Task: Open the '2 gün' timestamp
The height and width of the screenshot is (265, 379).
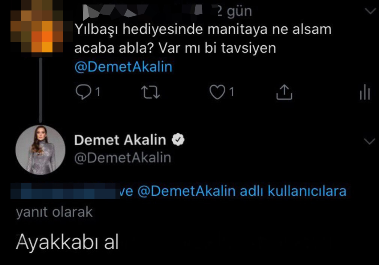Action: (234, 11)
